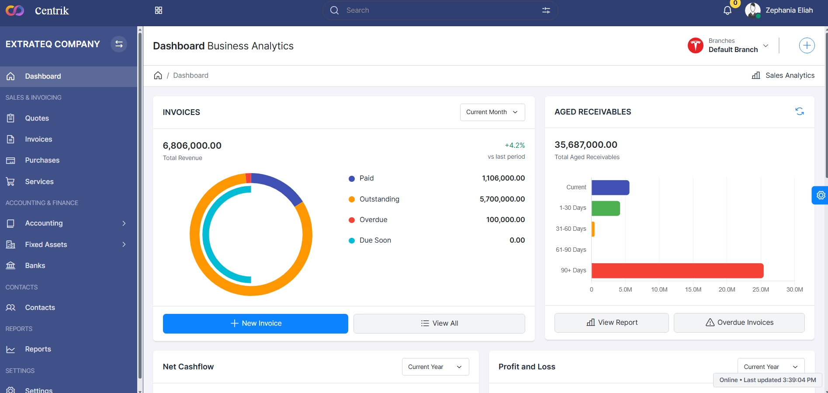Screen dimensions: 828x393
Task: Click the red 90+ Days bar
Action: coord(677,271)
